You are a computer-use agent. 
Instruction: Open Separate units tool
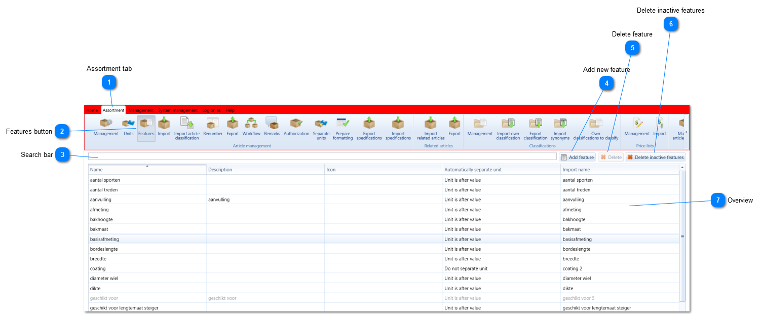point(321,129)
